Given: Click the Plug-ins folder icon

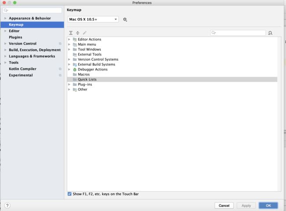Looking at the screenshot, I should [75, 85].
